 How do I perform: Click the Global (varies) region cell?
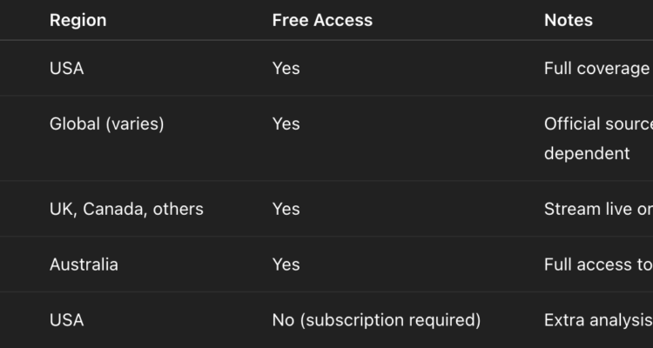click(x=106, y=124)
